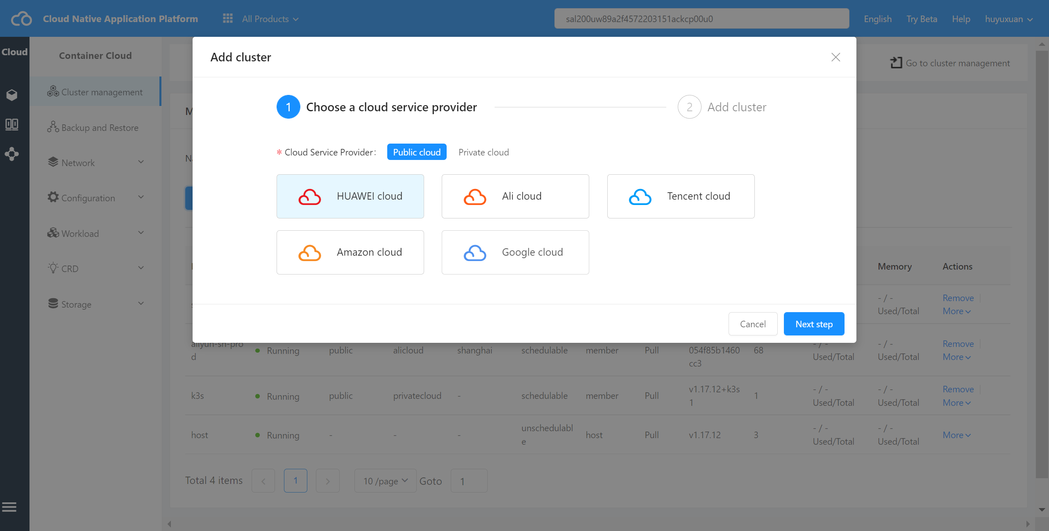Click the Goto page number field
The image size is (1049, 531).
(469, 481)
